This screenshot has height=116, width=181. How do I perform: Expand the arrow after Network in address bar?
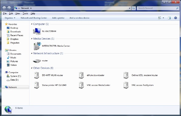(x=31, y=8)
